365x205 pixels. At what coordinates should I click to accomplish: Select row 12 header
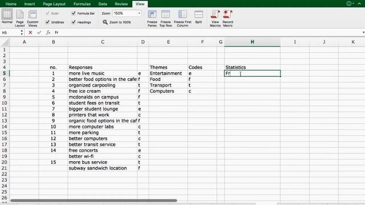coord(5,115)
